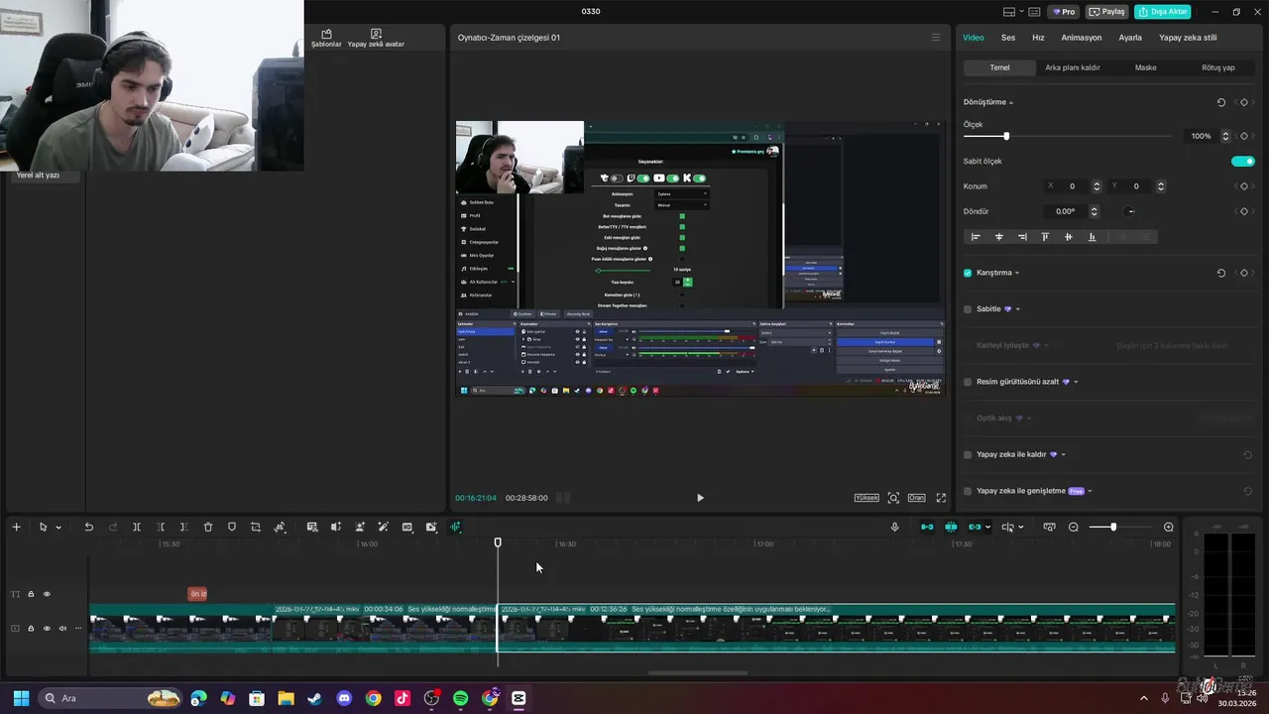Click the preview fullscreen expand icon
The width and height of the screenshot is (1269, 714).
pos(941,498)
